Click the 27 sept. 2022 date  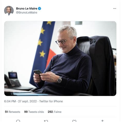pyautogui.click(x=27, y=101)
